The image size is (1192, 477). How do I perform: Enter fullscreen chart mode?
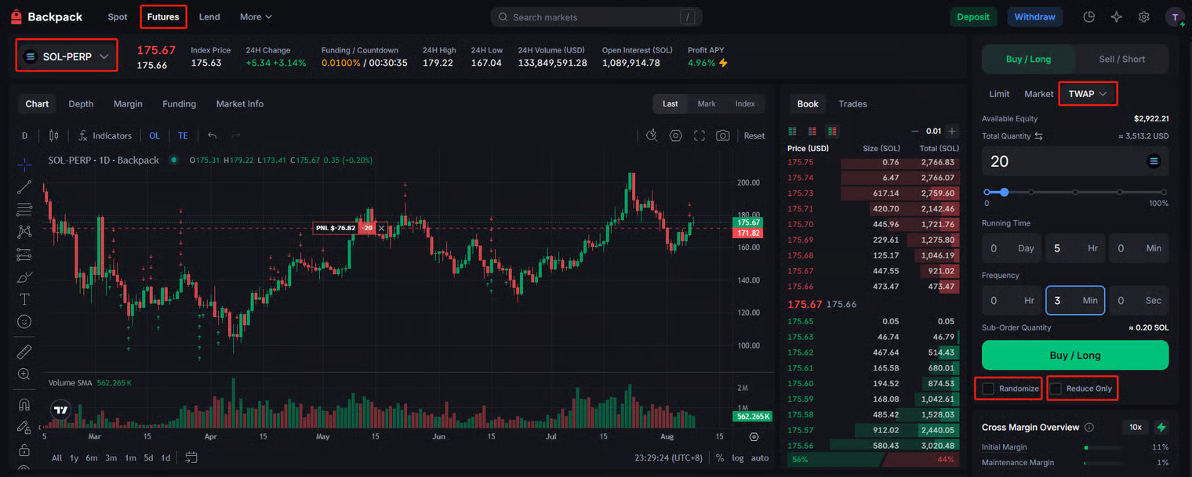click(x=700, y=136)
